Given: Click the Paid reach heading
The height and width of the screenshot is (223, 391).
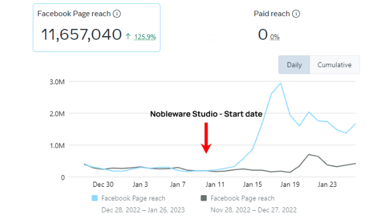Looking at the screenshot, I should coord(272,14).
